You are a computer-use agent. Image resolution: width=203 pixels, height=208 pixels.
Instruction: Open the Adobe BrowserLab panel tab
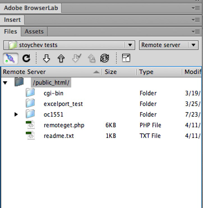[x=31, y=8]
